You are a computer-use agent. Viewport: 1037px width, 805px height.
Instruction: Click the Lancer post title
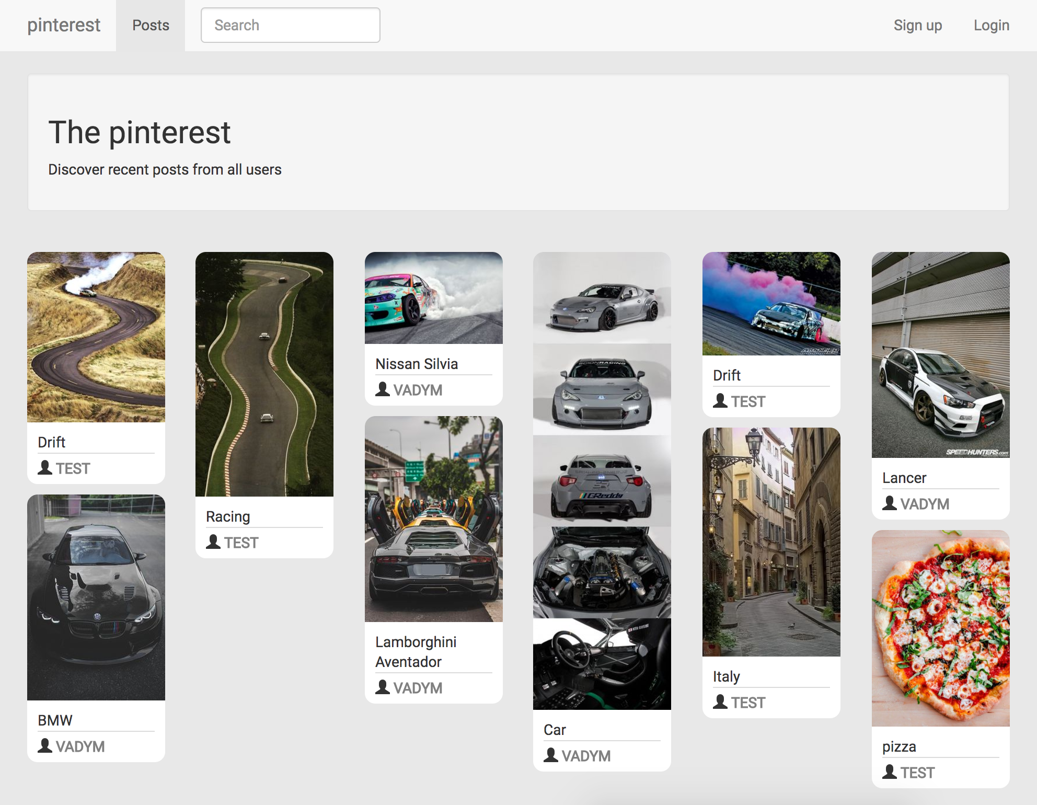tap(904, 478)
